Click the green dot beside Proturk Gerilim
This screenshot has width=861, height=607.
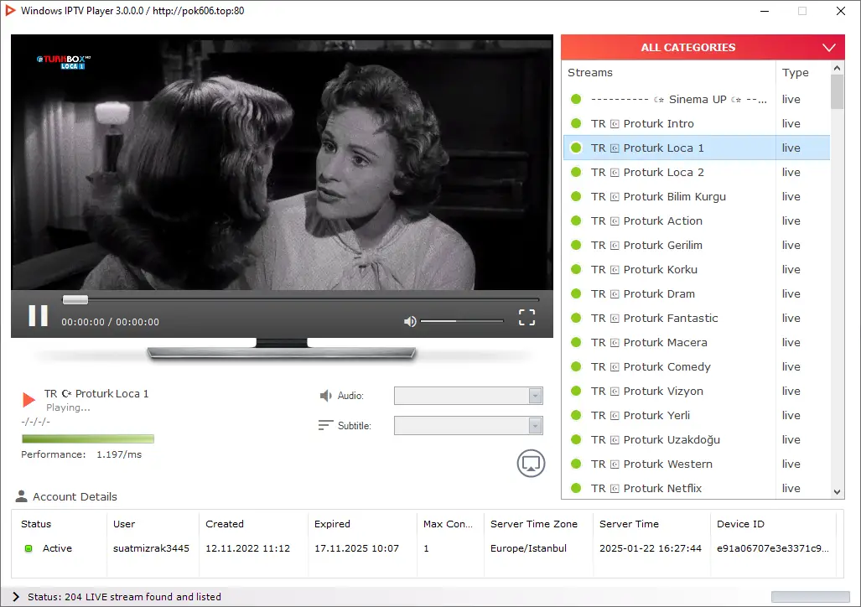[576, 245]
